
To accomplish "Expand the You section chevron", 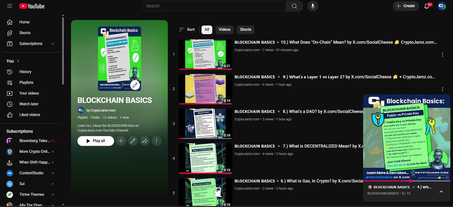I will point(18,61).
